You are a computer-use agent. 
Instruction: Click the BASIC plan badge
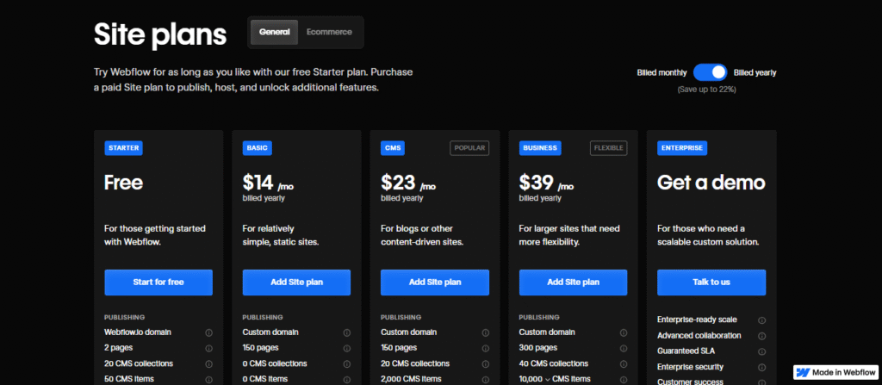click(257, 148)
